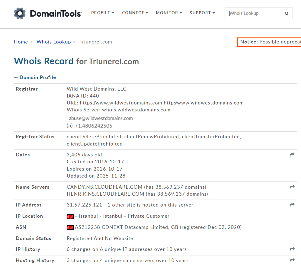301x266 pixels.
Task: Click Expires on 2026-10-17
Action: (94, 169)
